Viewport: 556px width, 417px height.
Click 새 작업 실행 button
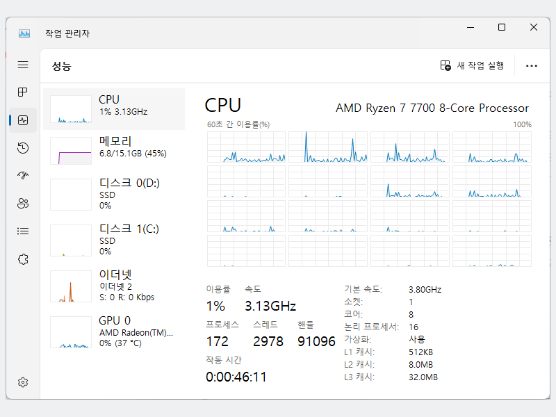[x=472, y=65]
